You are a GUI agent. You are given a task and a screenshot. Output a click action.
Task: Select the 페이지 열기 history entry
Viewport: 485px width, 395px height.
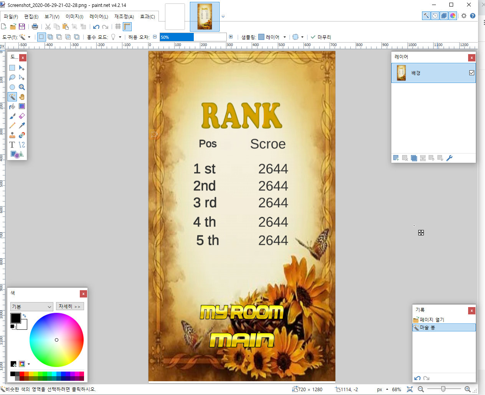(x=444, y=320)
